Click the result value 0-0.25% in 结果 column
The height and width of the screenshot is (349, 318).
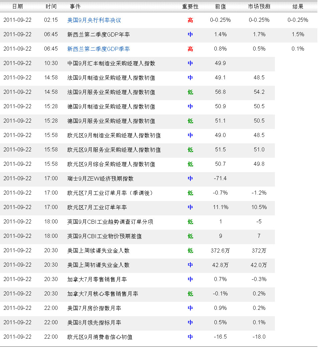click(298, 20)
